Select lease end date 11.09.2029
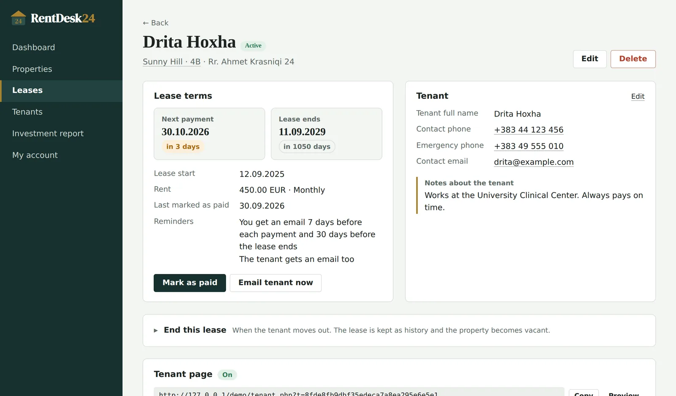676x396 pixels. tap(302, 132)
